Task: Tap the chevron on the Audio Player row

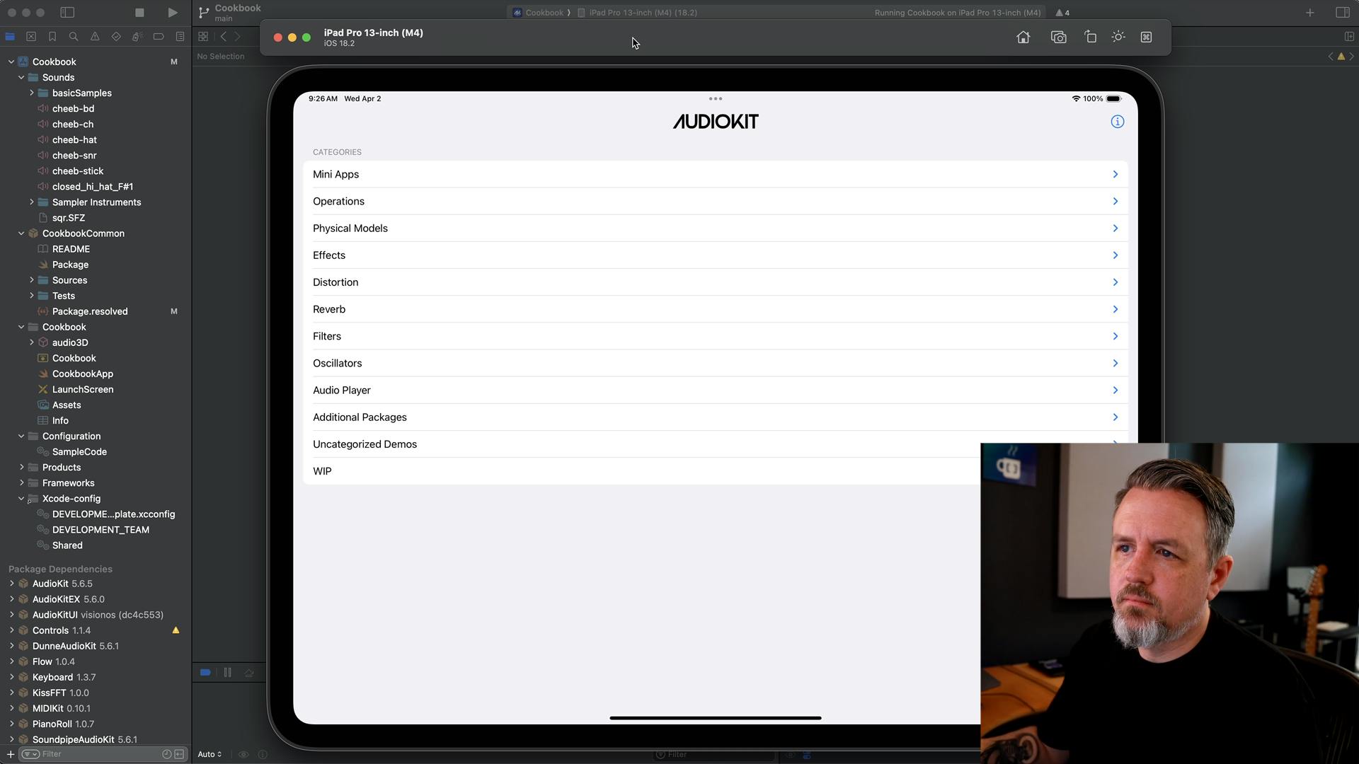Action: click(x=1115, y=390)
